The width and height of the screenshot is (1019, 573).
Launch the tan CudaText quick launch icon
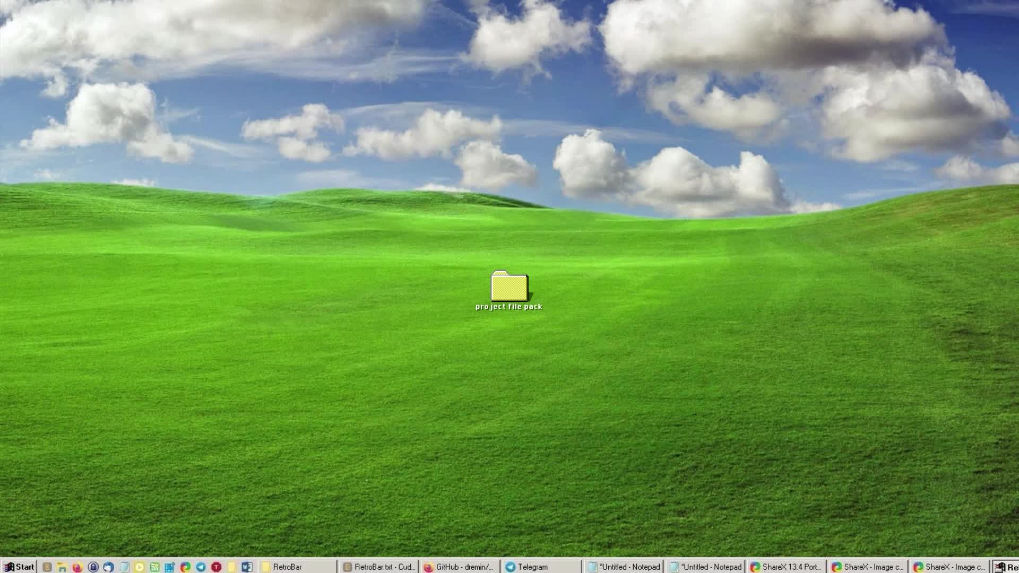47,567
